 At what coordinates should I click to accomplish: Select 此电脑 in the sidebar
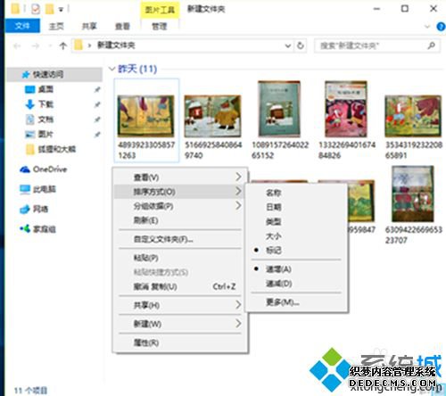[x=37, y=189]
